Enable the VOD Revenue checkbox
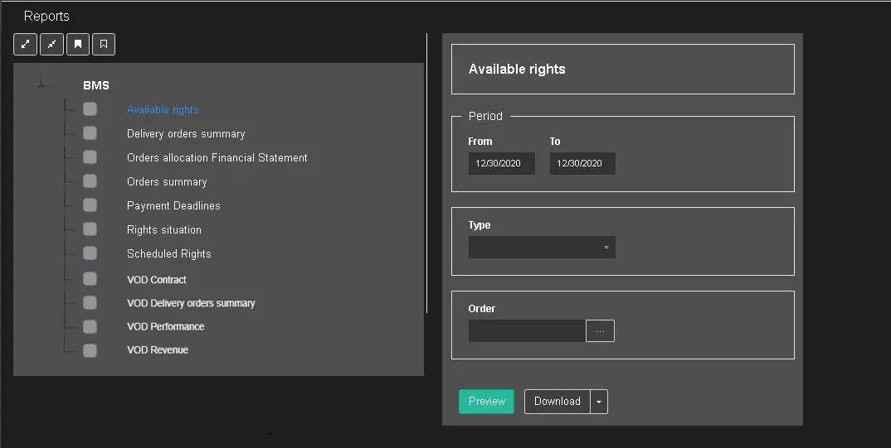This screenshot has height=448, width=891. [x=90, y=350]
